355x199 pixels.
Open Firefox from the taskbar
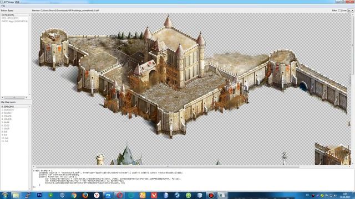(x=85, y=195)
